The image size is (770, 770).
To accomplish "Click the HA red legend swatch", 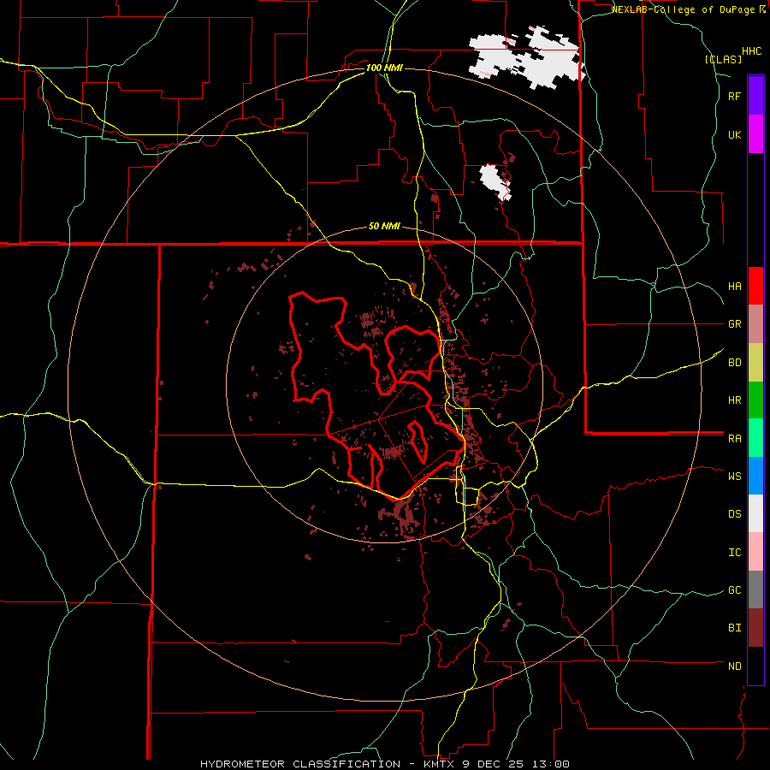I will [755, 286].
